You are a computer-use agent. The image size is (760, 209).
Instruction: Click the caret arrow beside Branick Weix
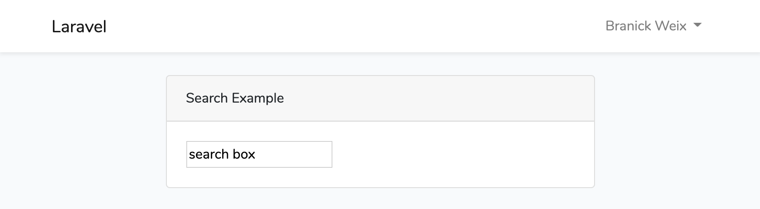698,25
